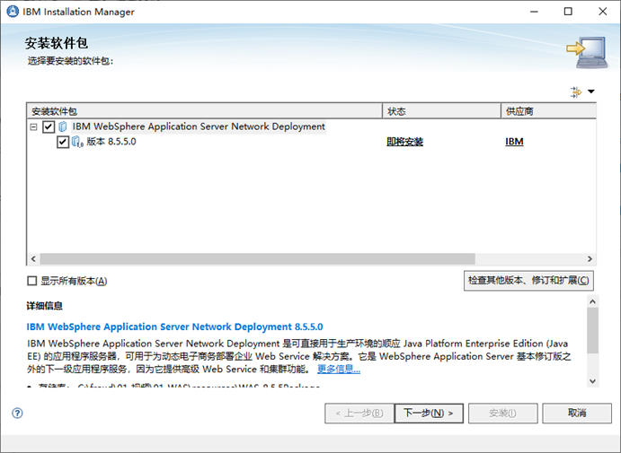Click the IBM vendor cell
The height and width of the screenshot is (453, 621).
[514, 142]
